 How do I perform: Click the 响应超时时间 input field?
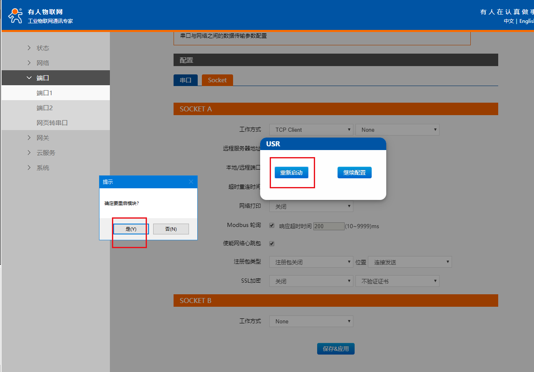(x=328, y=226)
